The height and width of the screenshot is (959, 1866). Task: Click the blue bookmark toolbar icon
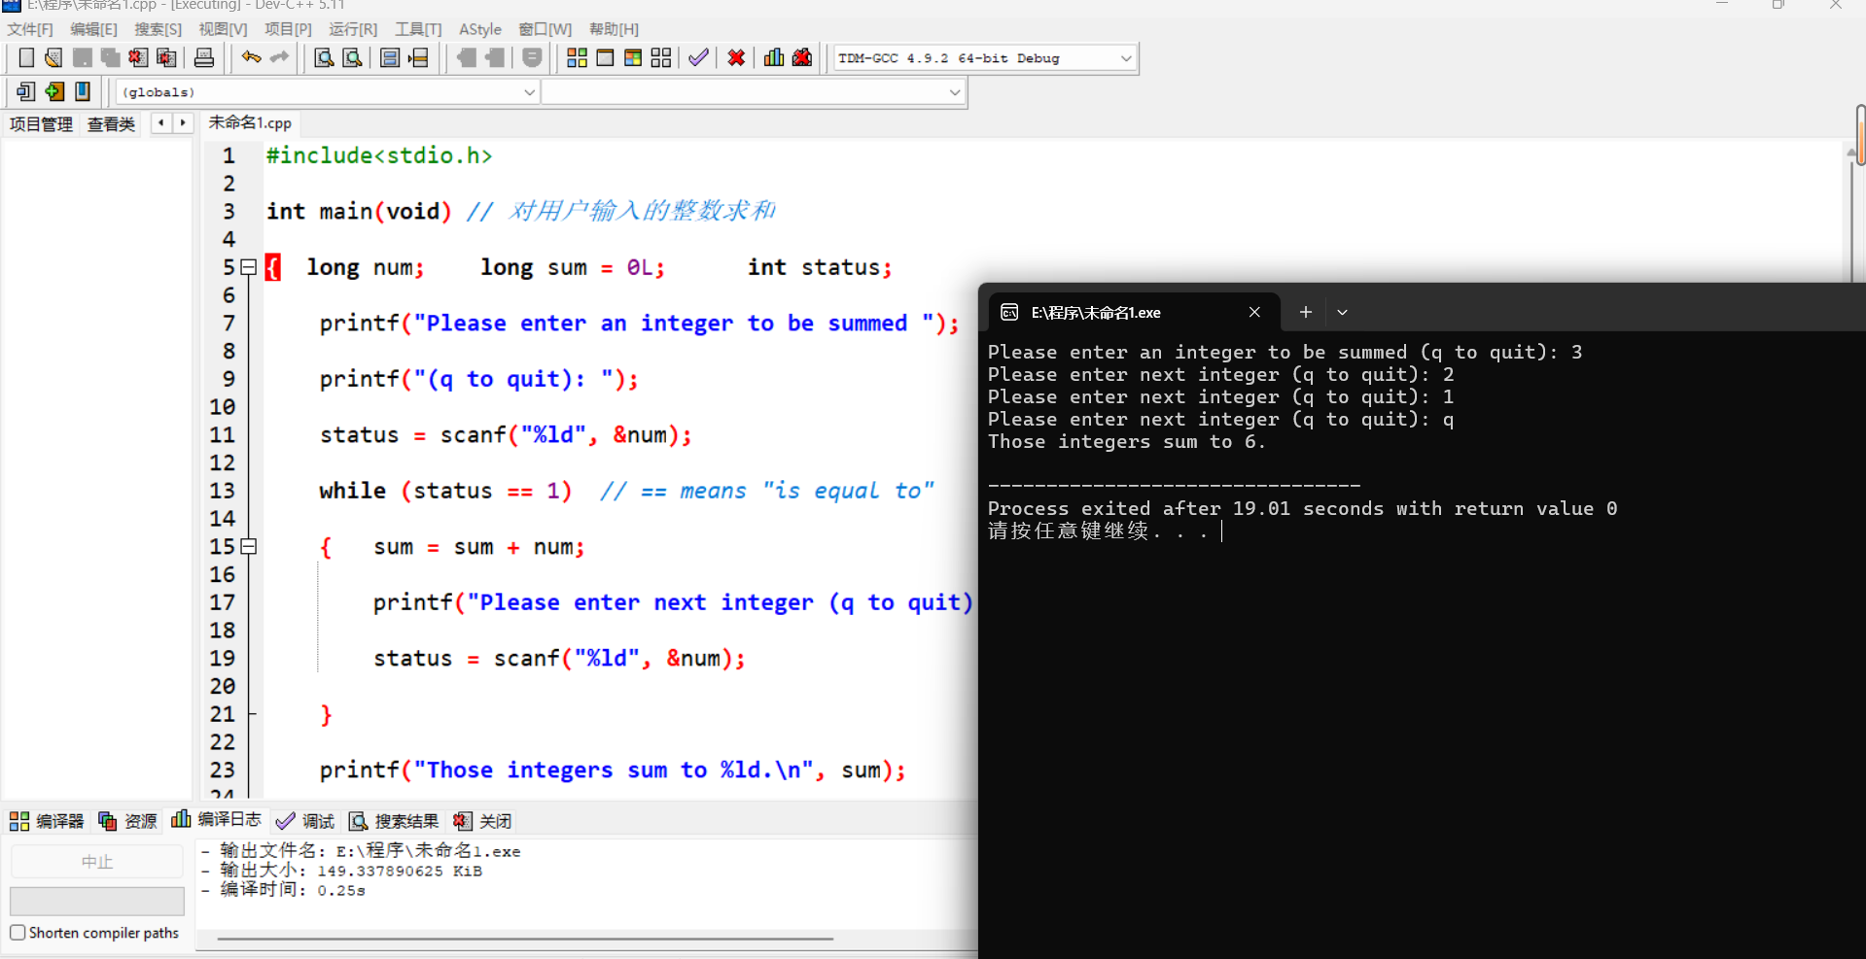83,91
